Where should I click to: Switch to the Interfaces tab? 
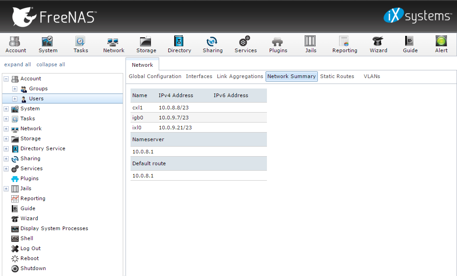click(x=199, y=76)
